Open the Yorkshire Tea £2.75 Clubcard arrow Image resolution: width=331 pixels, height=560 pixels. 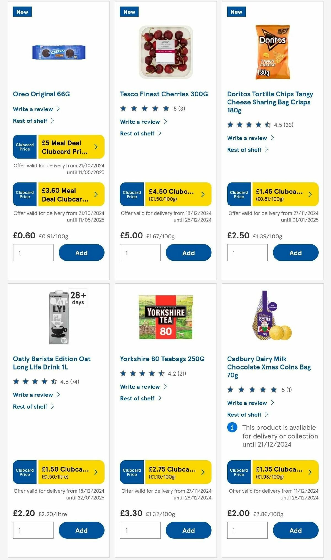click(x=203, y=472)
